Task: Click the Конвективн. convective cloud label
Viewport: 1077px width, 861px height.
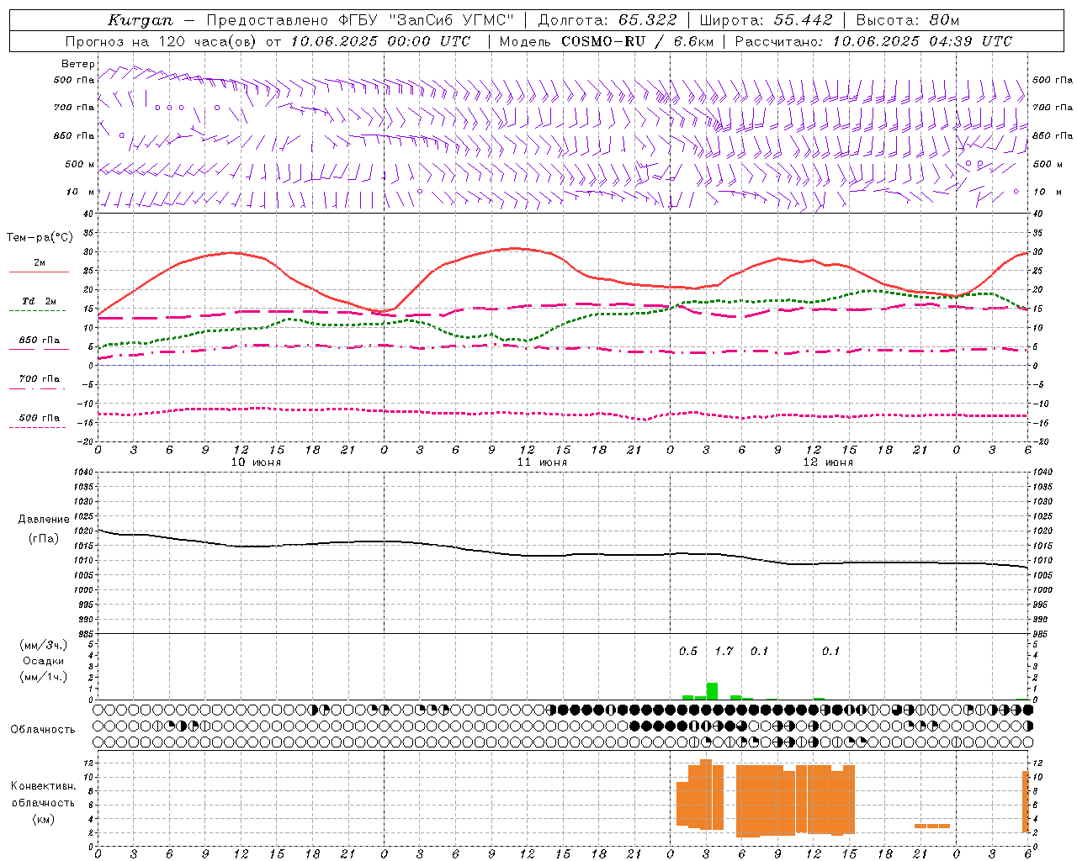Action: coord(43,786)
